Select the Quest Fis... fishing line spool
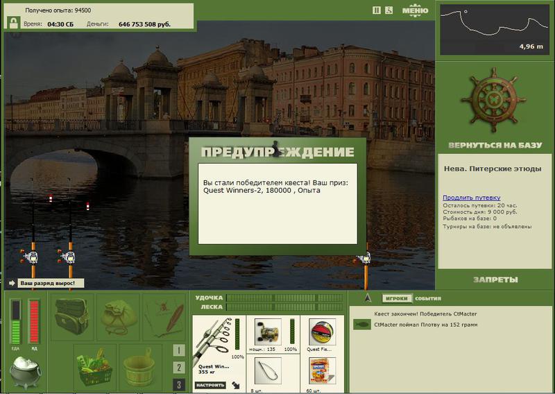555x394 pixels. pyautogui.click(x=322, y=332)
